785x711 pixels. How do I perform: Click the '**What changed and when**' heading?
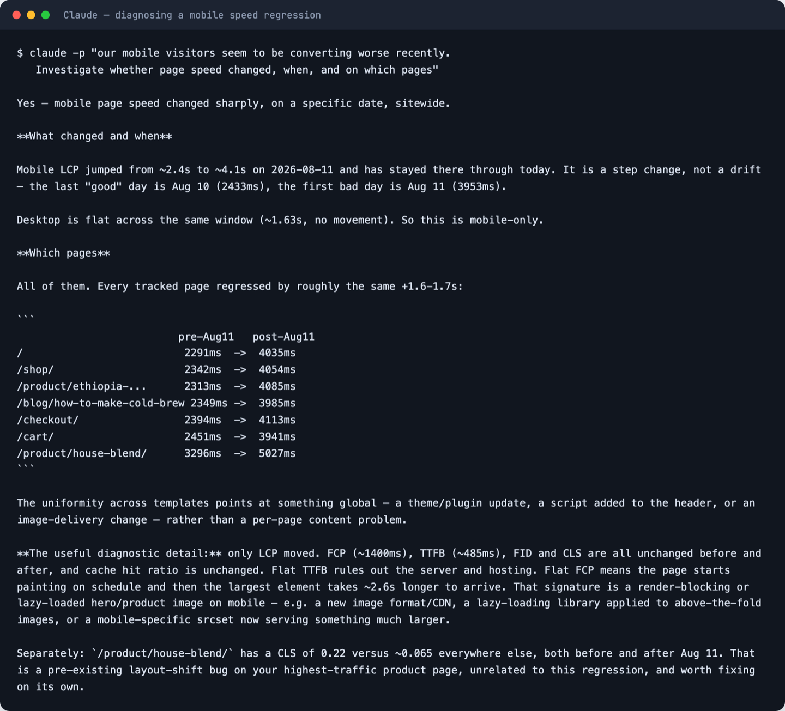click(94, 136)
